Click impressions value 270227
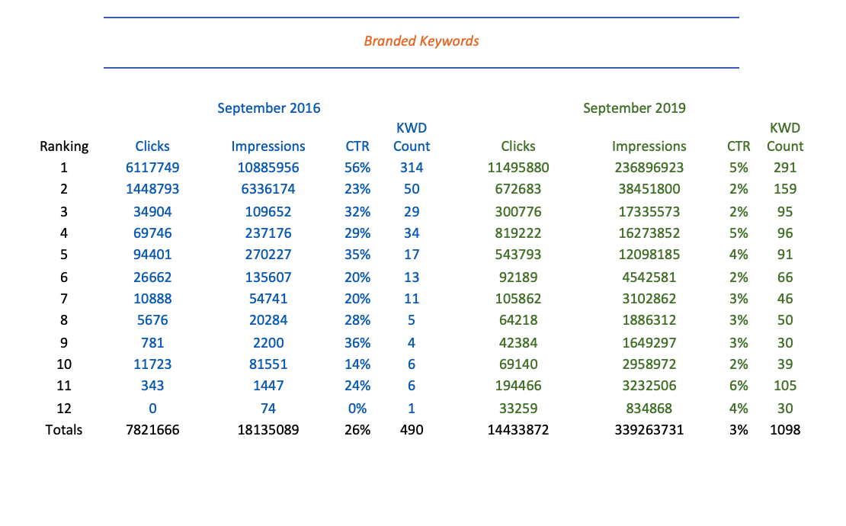Viewport: 846px width, 526px height. [268, 255]
